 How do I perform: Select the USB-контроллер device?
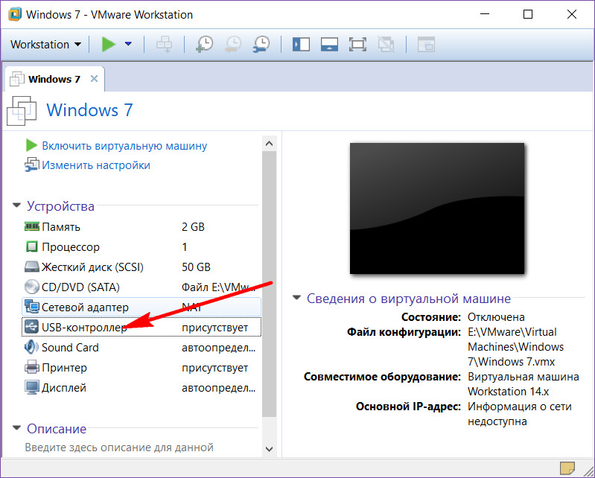pyautogui.click(x=141, y=327)
